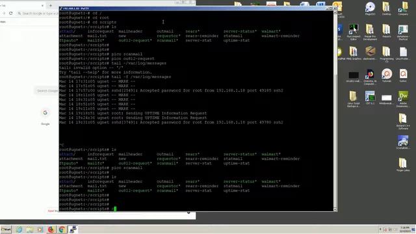Launch Firefox from the taskbar
The height and width of the screenshot is (234, 416).
coord(51,229)
